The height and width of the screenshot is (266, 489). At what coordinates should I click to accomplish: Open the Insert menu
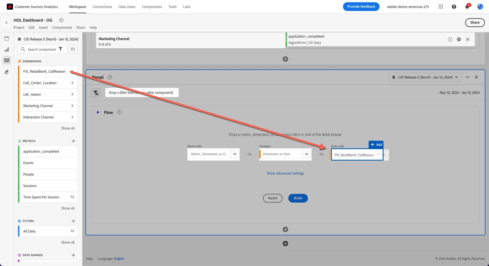point(43,27)
